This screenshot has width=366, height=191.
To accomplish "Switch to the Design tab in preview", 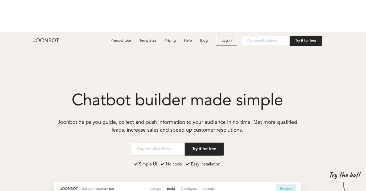I will [x=155, y=189].
